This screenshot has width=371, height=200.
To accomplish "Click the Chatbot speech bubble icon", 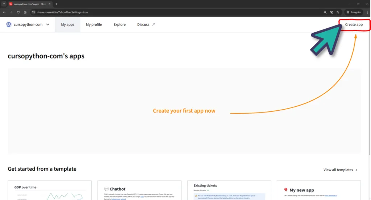I will point(106,189).
